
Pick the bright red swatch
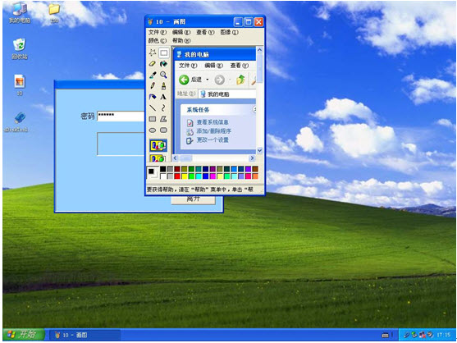click(x=177, y=176)
